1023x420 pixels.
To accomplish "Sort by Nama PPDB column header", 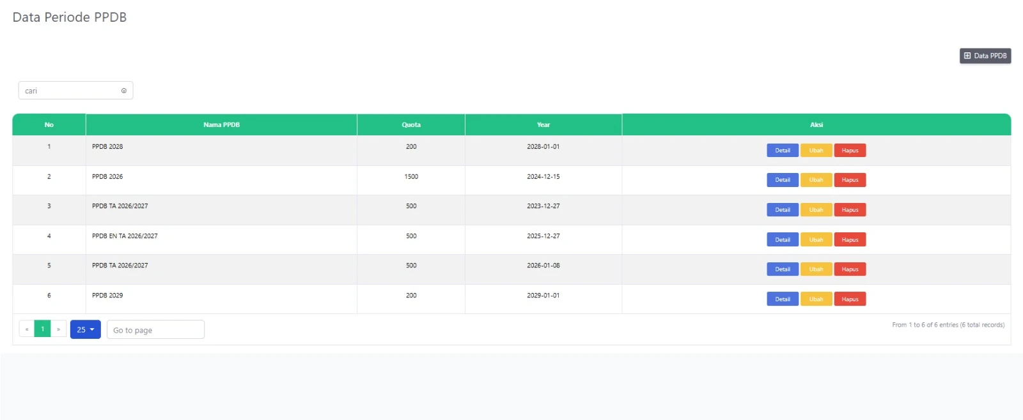I will [221, 125].
